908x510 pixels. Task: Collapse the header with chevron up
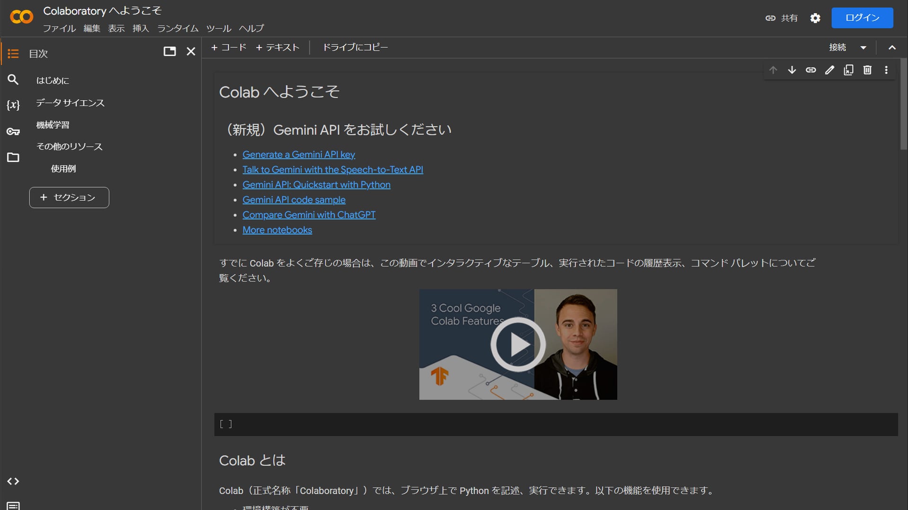(x=892, y=47)
